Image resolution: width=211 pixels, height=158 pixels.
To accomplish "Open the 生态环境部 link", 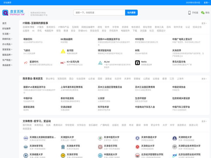I will click(x=140, y=98).
